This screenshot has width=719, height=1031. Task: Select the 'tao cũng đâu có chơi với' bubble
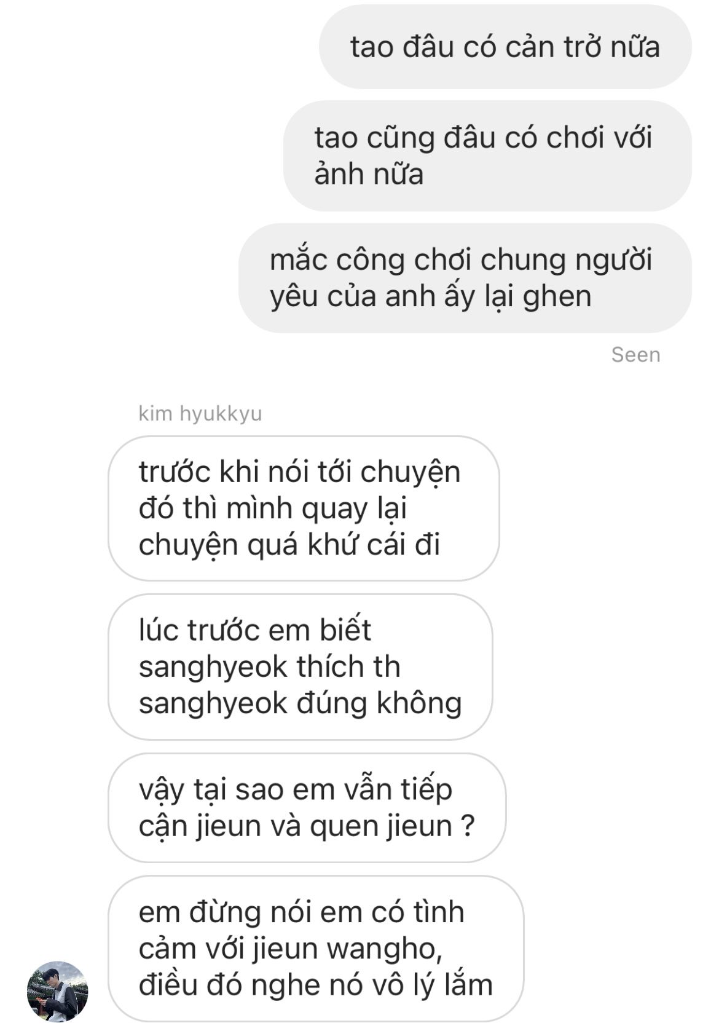coord(487,156)
